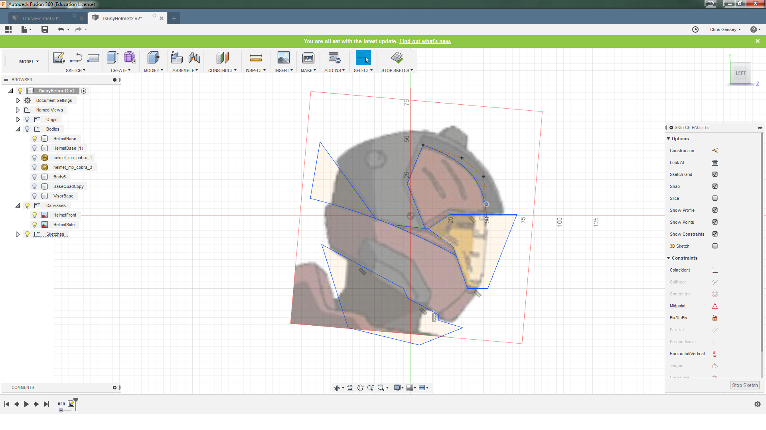Collapse the Bodies folder tree

point(18,129)
